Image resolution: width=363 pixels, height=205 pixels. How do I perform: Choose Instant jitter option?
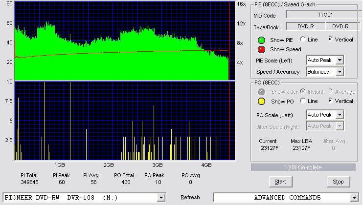(303, 91)
